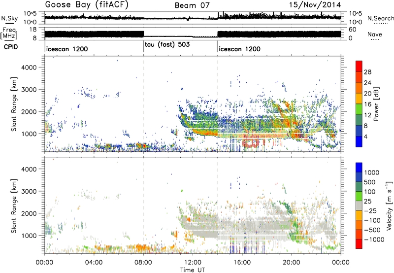Screen dimensions: 394x273
Task: Click the 'tau (fast) 503' CPID entry
Action: [x=167, y=44]
